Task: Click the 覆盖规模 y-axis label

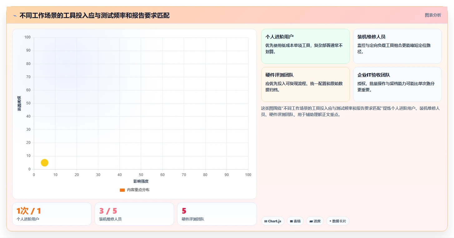Action: point(19,103)
